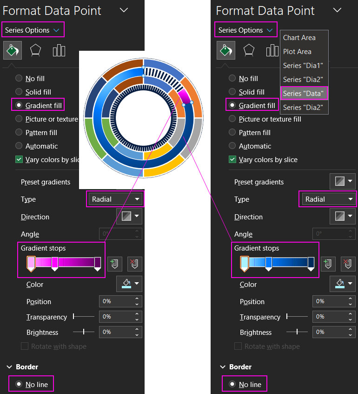
Task: Select Plot Area from the dropdown list
Action: [x=297, y=52]
